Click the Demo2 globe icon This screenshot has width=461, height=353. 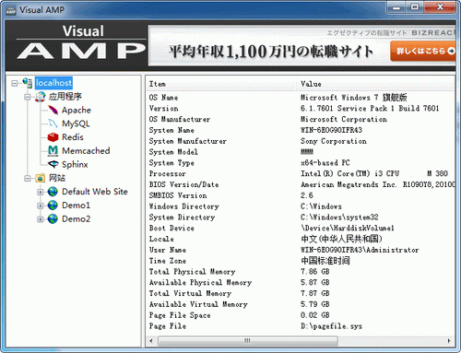(x=53, y=219)
